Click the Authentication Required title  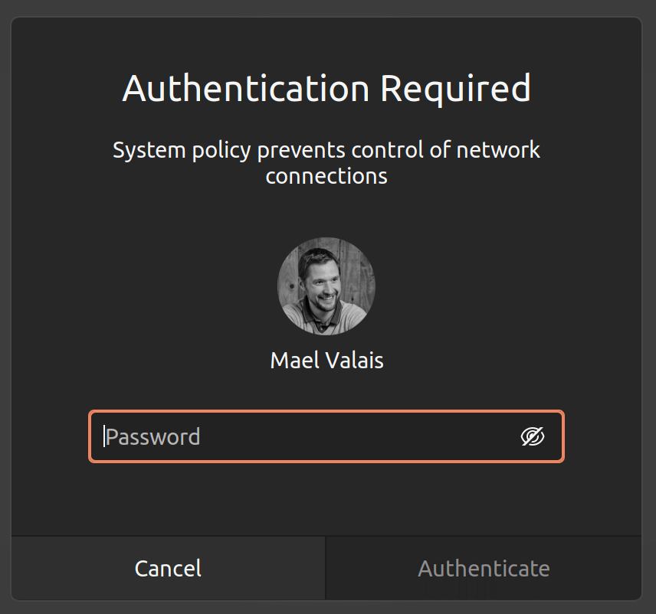(326, 88)
